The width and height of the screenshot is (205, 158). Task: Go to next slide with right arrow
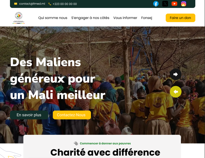click(176, 74)
